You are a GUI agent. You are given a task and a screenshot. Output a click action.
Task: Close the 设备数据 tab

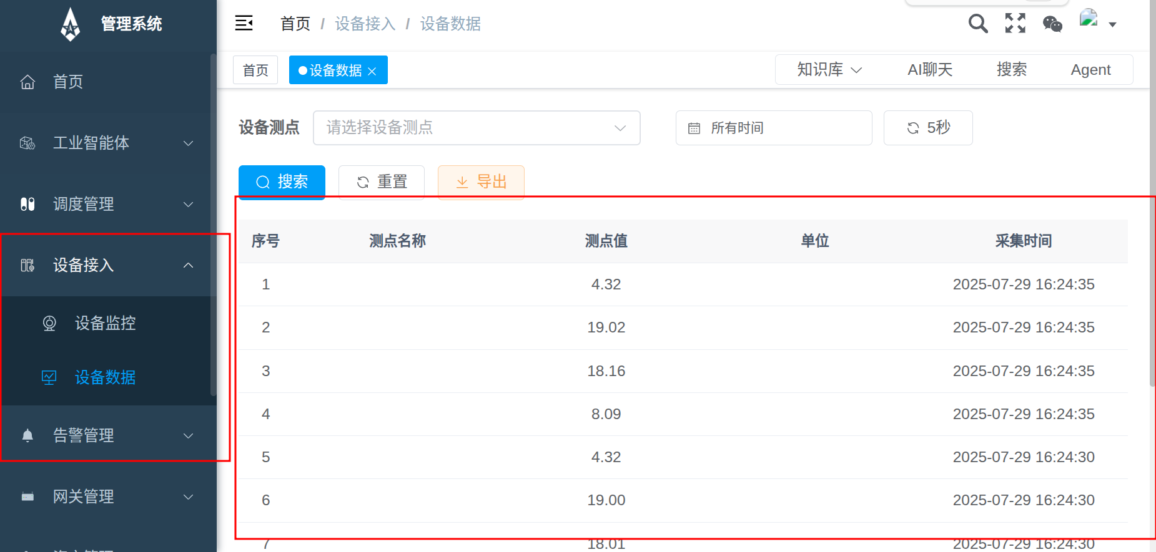point(372,71)
